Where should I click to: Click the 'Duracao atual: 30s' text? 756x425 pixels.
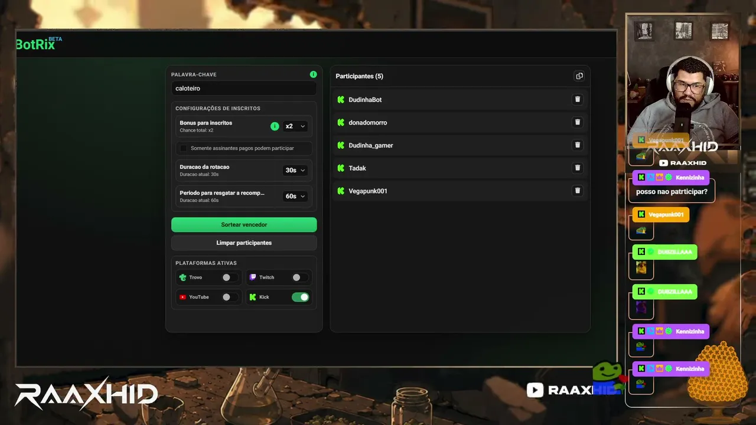(x=199, y=174)
